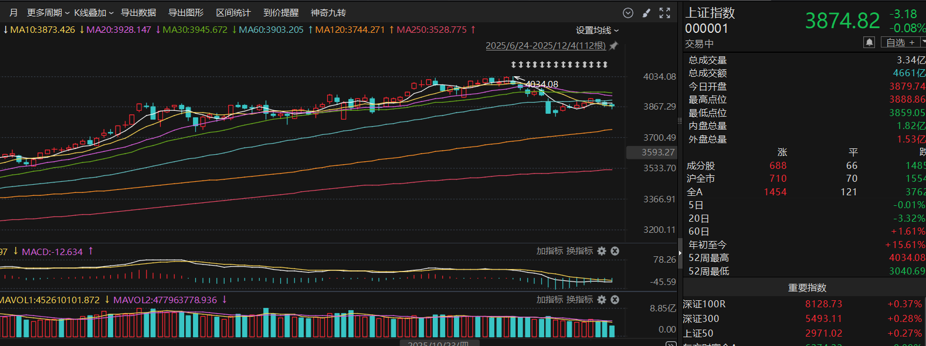Screen dimensions: 926x346
Task: Click the MA120:3744.271 legend label
Action: click(350, 29)
